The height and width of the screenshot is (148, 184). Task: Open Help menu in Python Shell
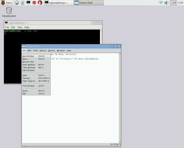(69, 50)
